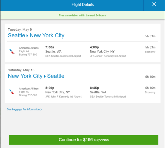Select the Seattle to New York City heading
The width and height of the screenshot is (165, 148).
tap(36, 36)
